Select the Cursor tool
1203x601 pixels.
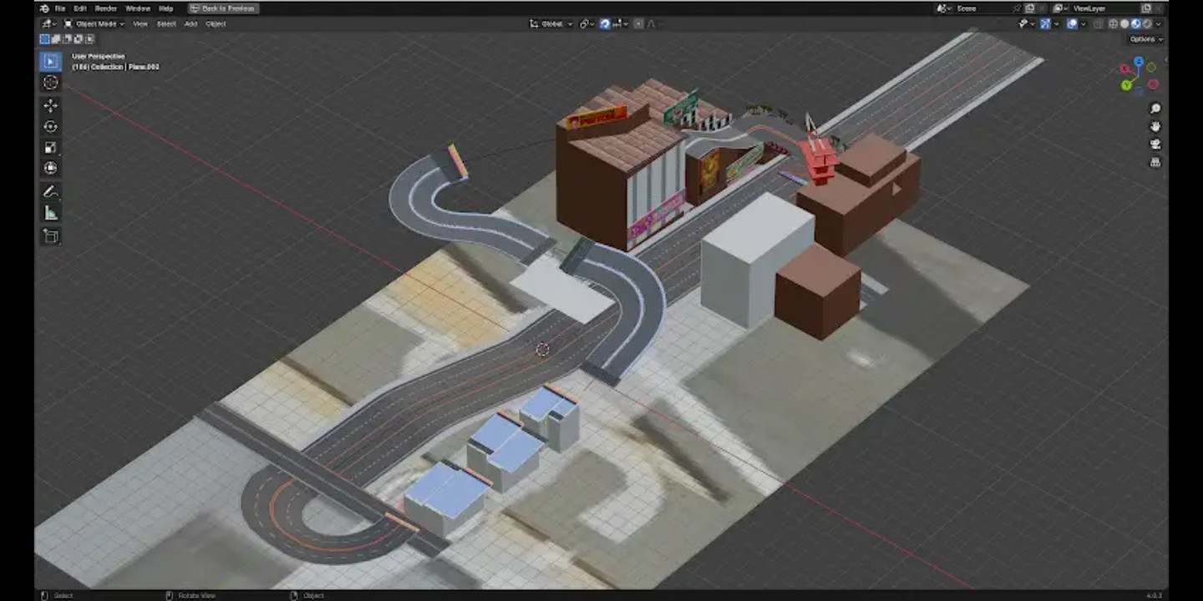click(x=51, y=82)
